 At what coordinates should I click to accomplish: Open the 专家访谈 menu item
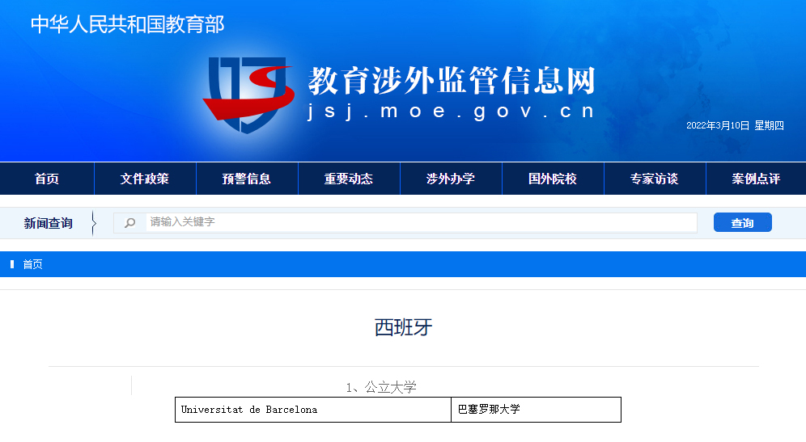(x=655, y=179)
